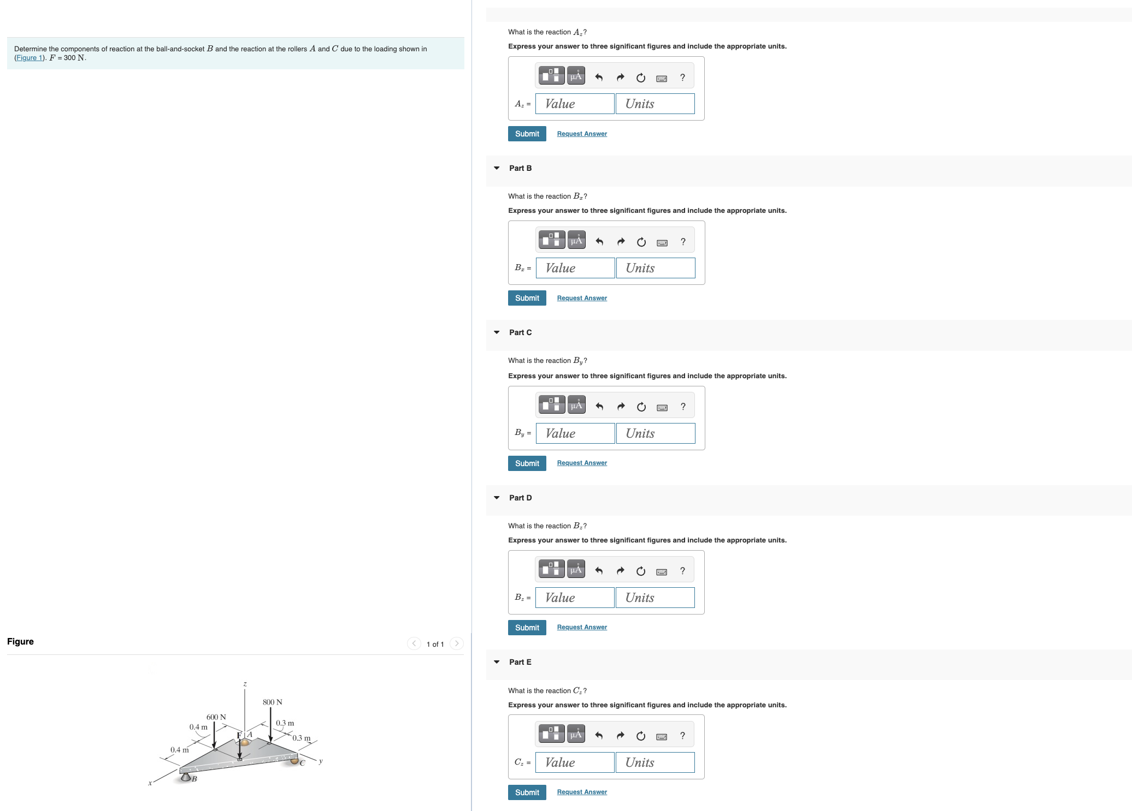Click the help question mark in Part B toolbar
The image size is (1132, 811).
[682, 241]
